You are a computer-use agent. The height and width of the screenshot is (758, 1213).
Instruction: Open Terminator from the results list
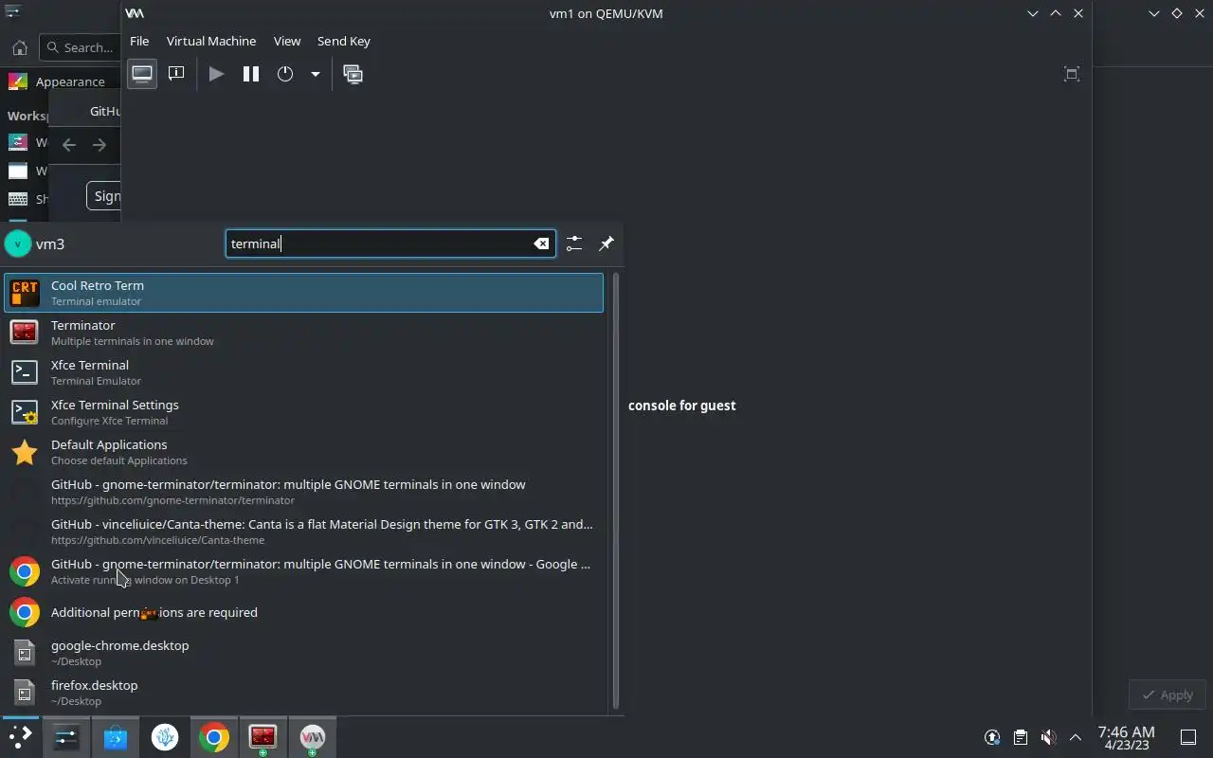[303, 333]
